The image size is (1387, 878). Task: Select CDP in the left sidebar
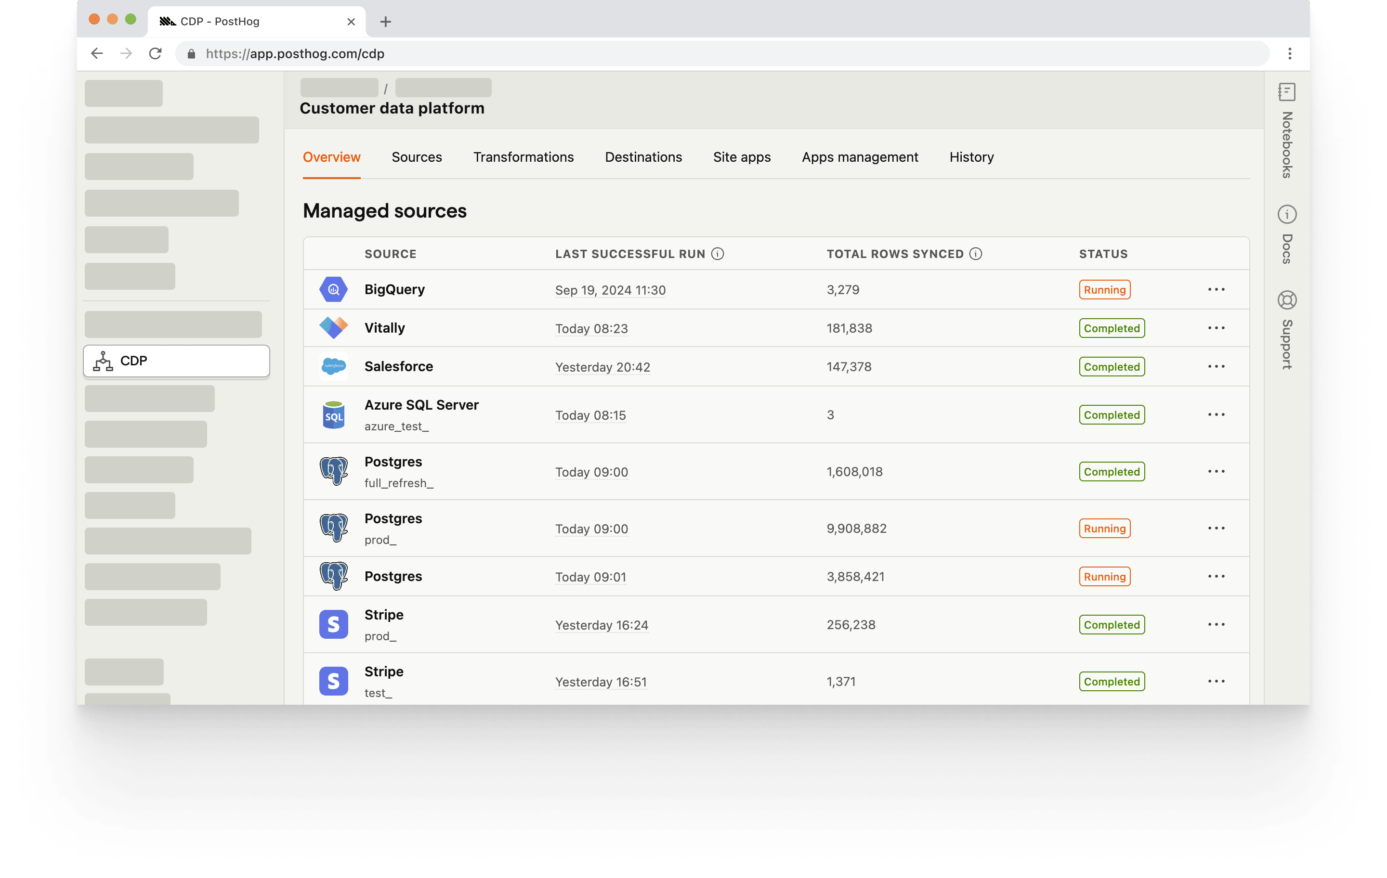[176, 361]
